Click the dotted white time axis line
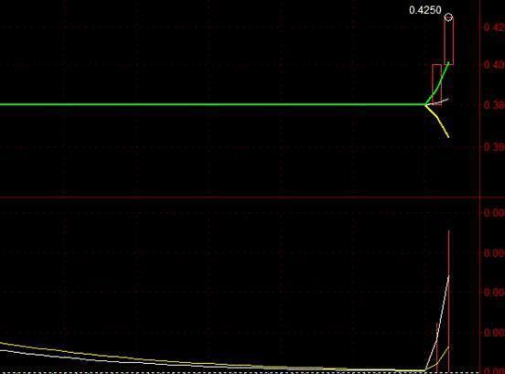This screenshot has height=374, width=505. pos(212,372)
